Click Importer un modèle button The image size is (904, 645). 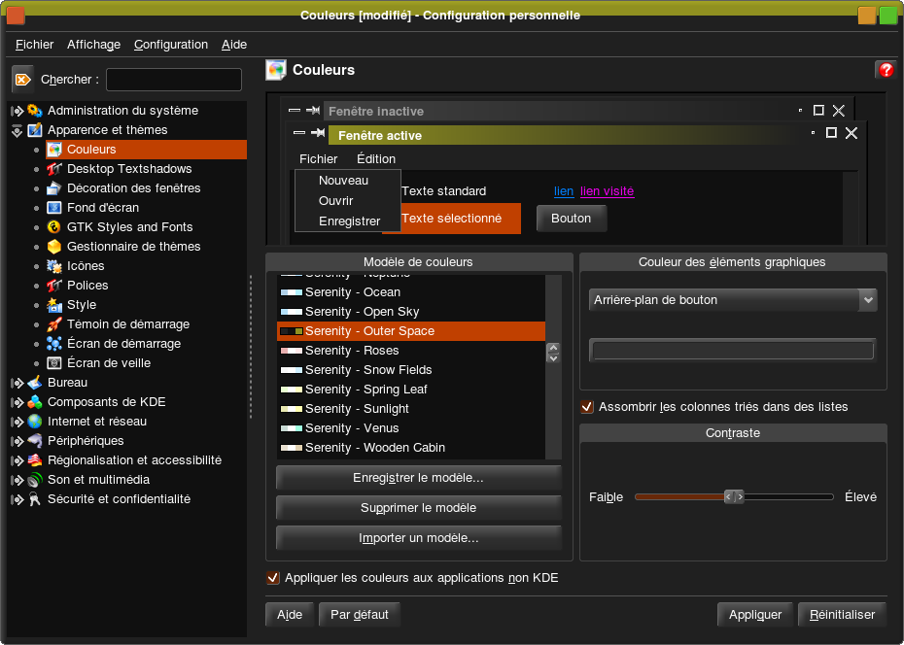pyautogui.click(x=419, y=538)
